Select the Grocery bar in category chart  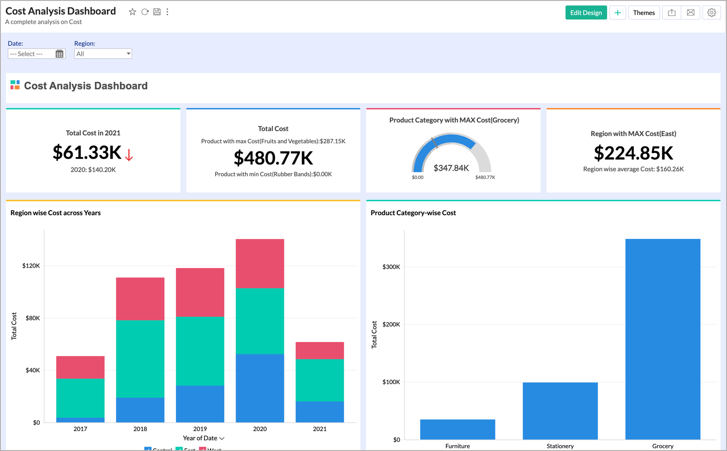[662, 339]
